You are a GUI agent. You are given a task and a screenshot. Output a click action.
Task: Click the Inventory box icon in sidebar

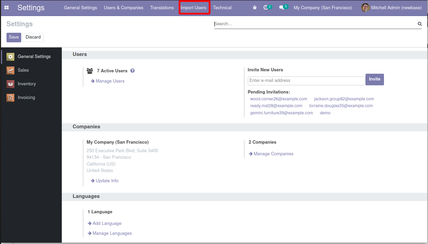[x=10, y=84]
